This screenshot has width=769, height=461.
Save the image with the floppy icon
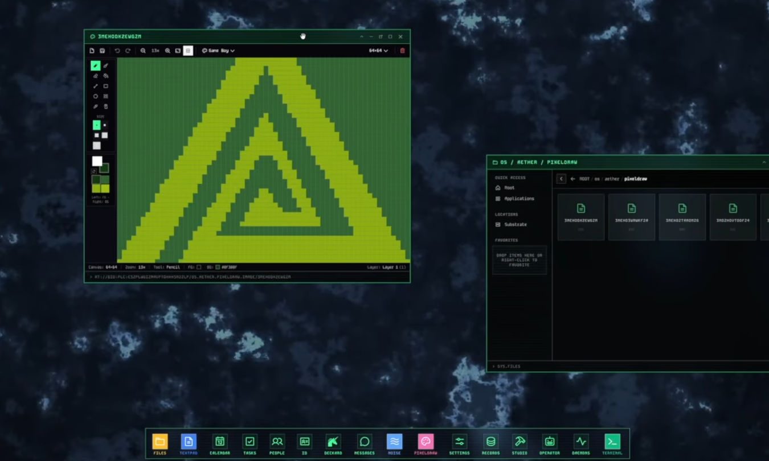coord(103,51)
